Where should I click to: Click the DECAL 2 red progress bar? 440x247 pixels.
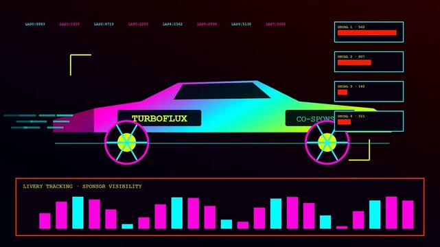click(x=354, y=62)
